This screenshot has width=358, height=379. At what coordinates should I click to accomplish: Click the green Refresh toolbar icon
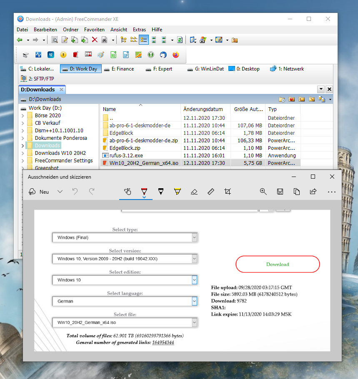(x=180, y=40)
